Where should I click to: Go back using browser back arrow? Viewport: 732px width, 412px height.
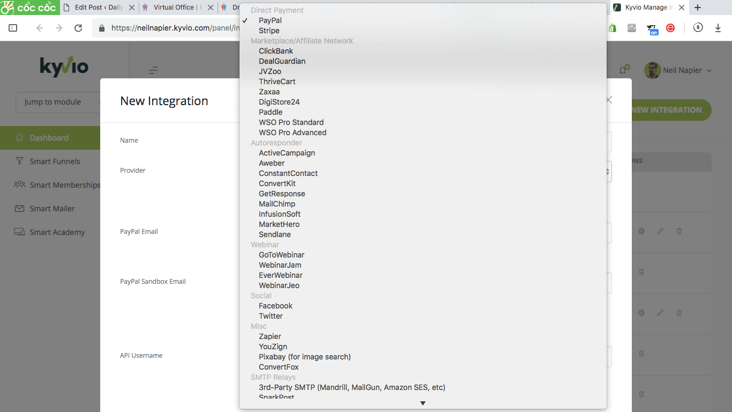(x=40, y=28)
